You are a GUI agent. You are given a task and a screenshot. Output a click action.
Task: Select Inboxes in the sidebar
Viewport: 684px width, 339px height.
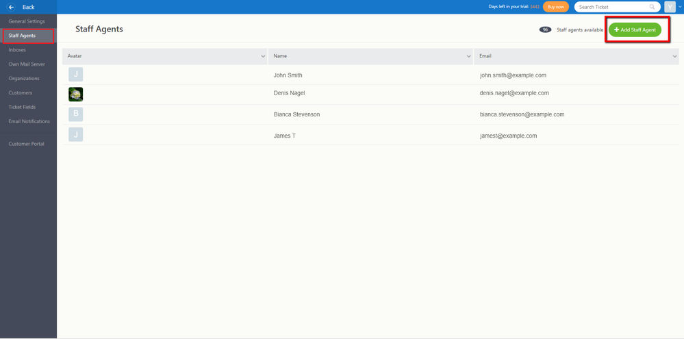coord(17,50)
